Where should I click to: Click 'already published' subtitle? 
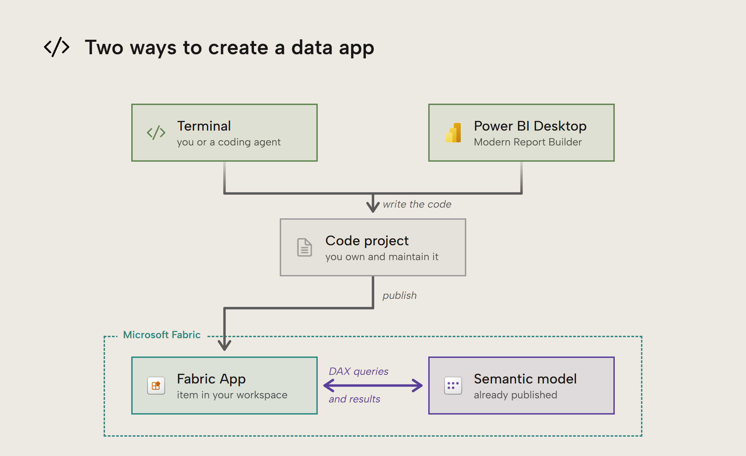(x=515, y=395)
